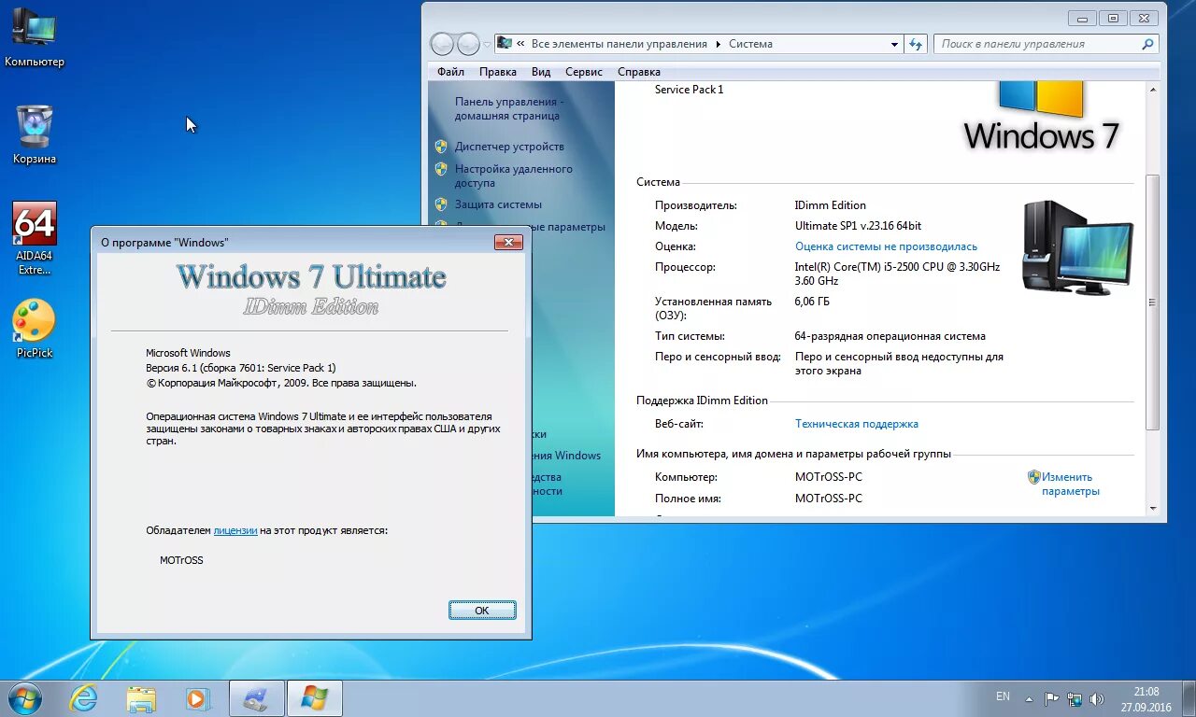Expand the arrow before Система in breadcrumb
The width and height of the screenshot is (1196, 717).
pyautogui.click(x=719, y=44)
